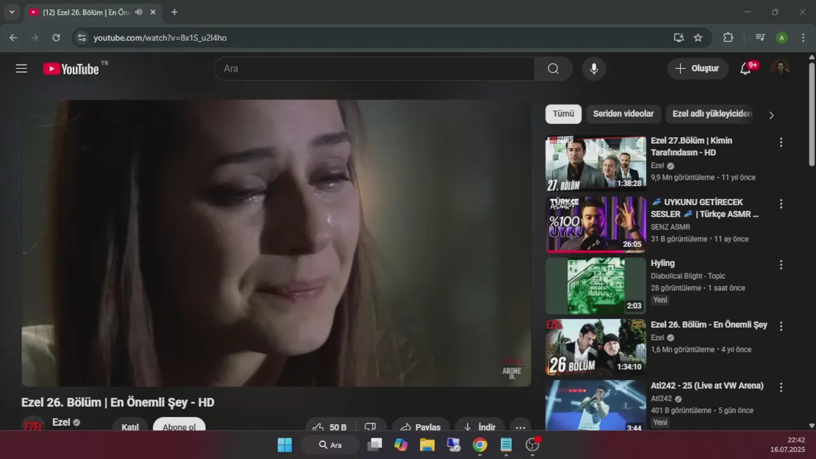The height and width of the screenshot is (459, 816).
Task: Open the Ezel channel avatar
Action: [33, 425]
